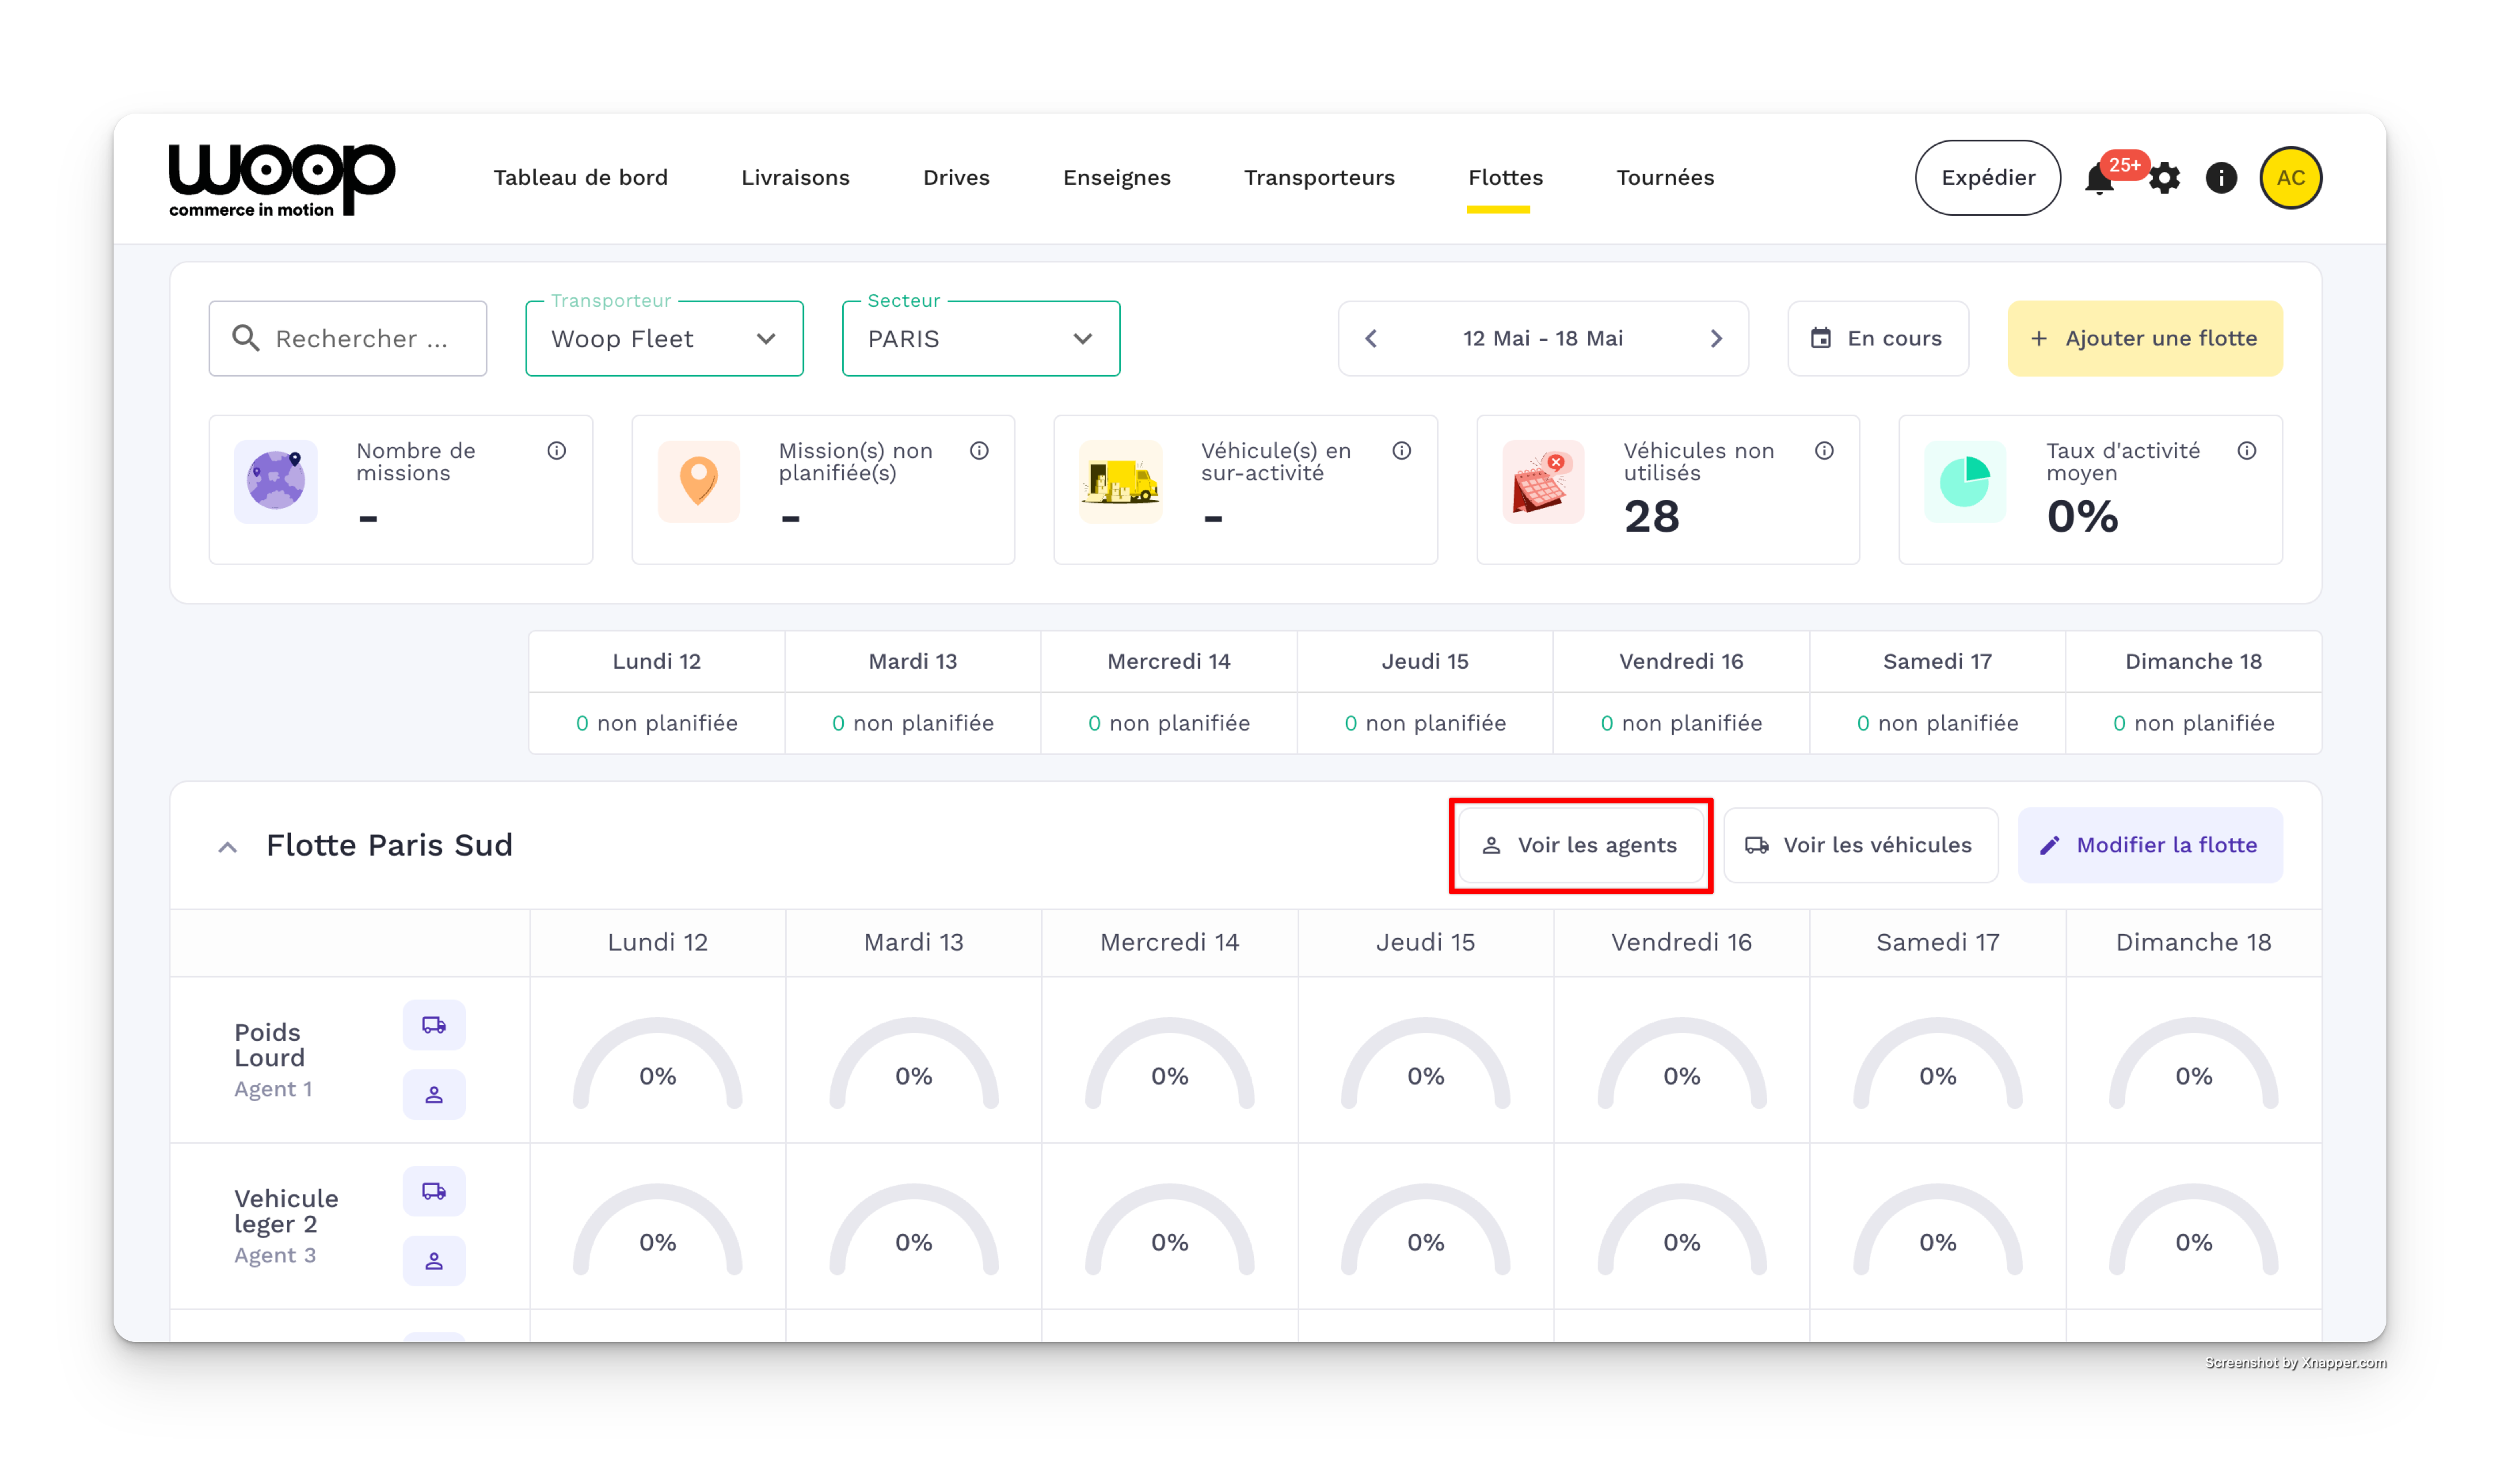Open the Secteur PARIS dropdown

coord(981,339)
